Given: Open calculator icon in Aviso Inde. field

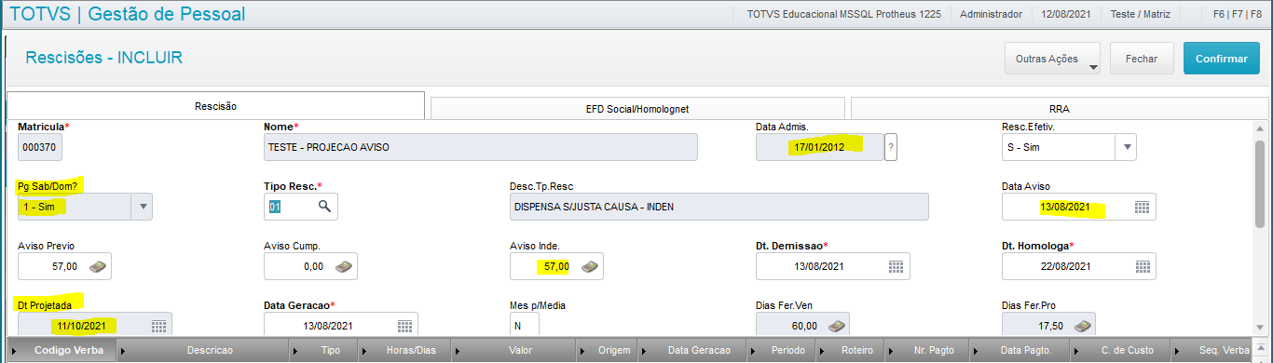Looking at the screenshot, I should coord(590,267).
